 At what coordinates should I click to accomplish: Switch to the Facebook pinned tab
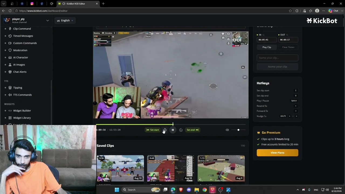(42, 4)
